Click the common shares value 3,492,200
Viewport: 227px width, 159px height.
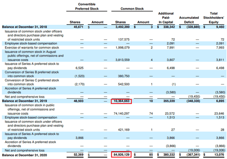(x=122, y=27)
